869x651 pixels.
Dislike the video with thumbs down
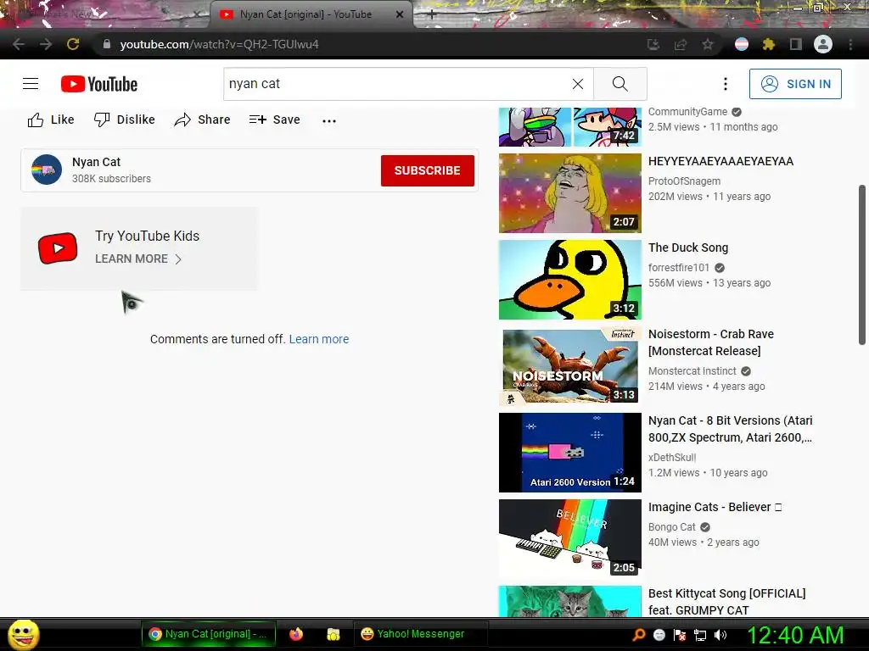[x=124, y=120]
